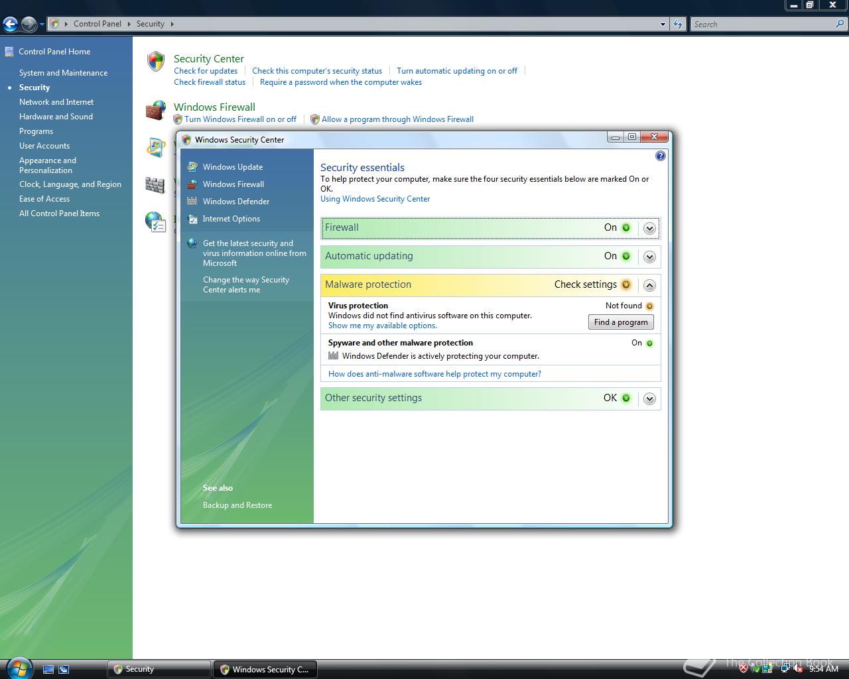Click Show me my available options link
849x679 pixels.
point(383,326)
